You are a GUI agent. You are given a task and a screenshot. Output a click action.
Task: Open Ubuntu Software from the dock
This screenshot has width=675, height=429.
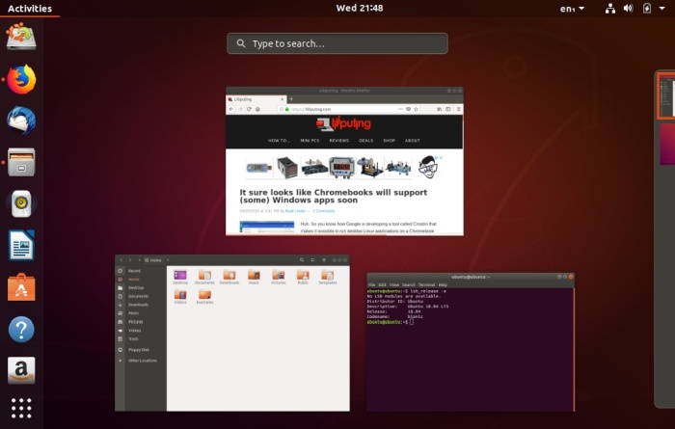(21, 287)
